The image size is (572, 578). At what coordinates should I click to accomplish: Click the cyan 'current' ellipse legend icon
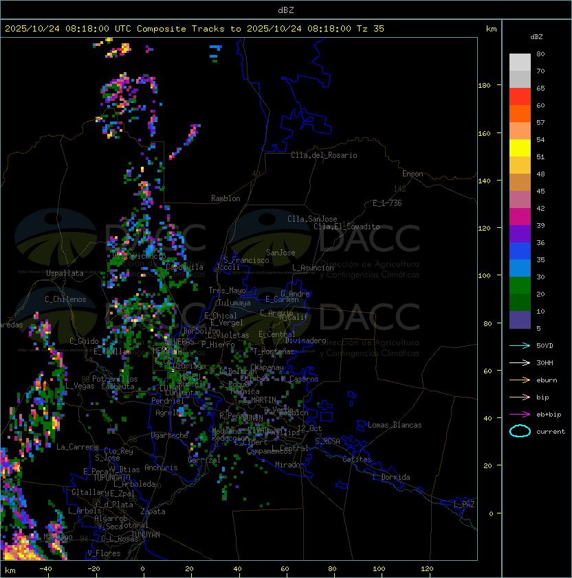coord(520,431)
